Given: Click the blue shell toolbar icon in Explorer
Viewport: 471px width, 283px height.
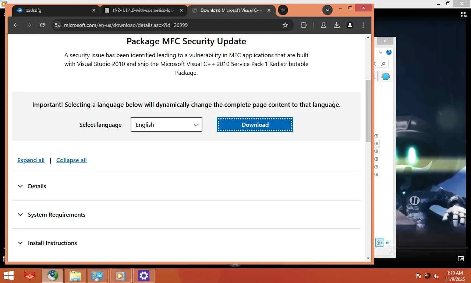Looking at the screenshot, I should (385, 77).
